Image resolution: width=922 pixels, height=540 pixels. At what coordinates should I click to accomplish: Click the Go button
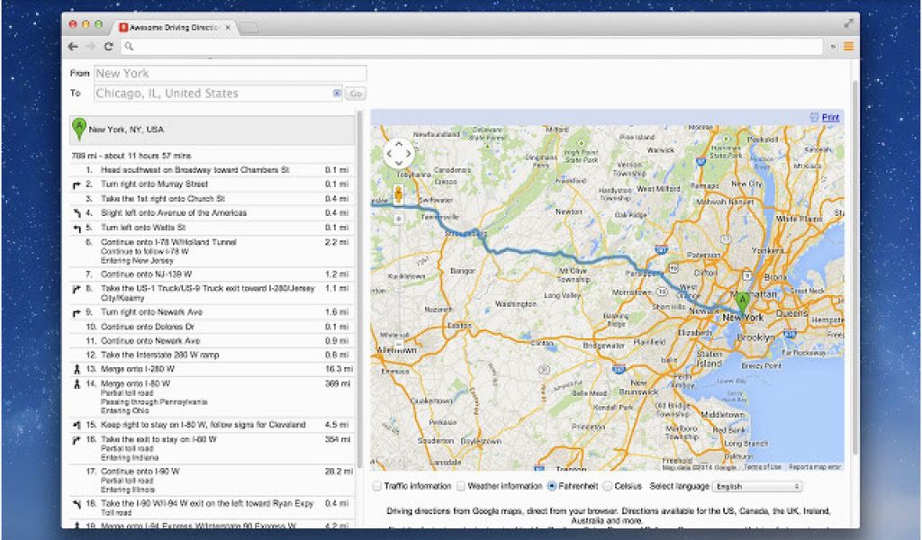(x=355, y=94)
